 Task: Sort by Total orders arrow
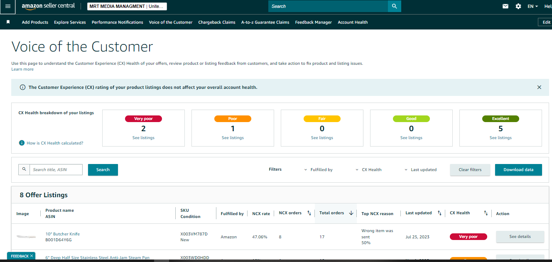(351, 213)
